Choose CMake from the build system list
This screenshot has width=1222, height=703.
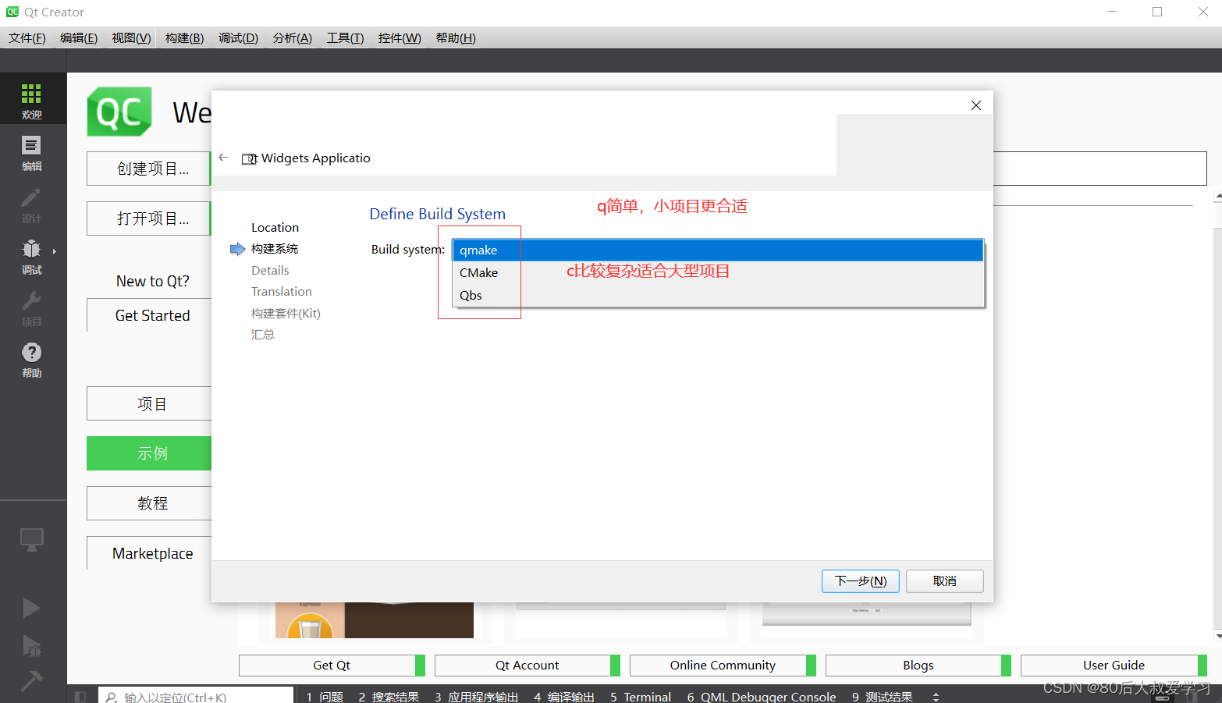click(718, 272)
